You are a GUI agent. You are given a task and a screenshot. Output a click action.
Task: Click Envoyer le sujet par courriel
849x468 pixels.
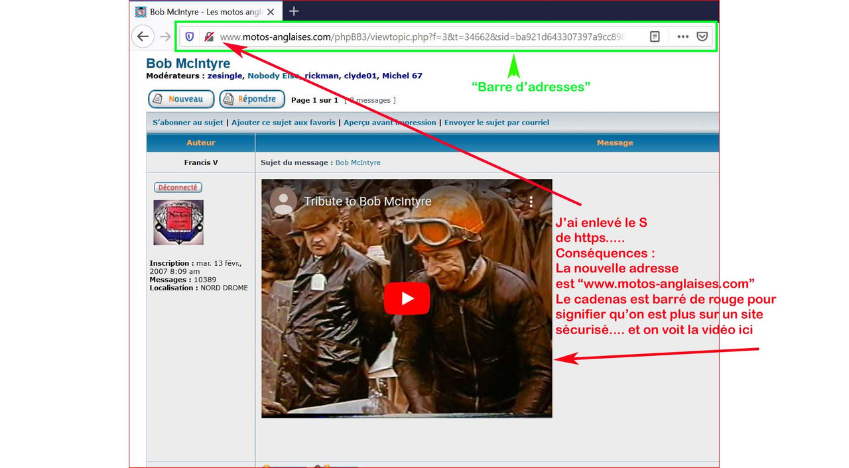pos(497,123)
